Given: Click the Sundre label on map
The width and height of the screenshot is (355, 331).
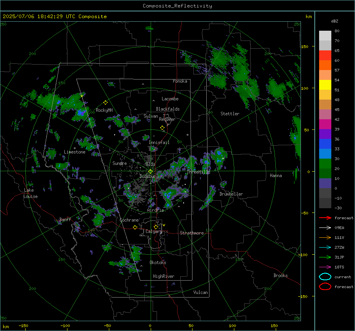Looking at the screenshot, I should (x=120, y=163).
